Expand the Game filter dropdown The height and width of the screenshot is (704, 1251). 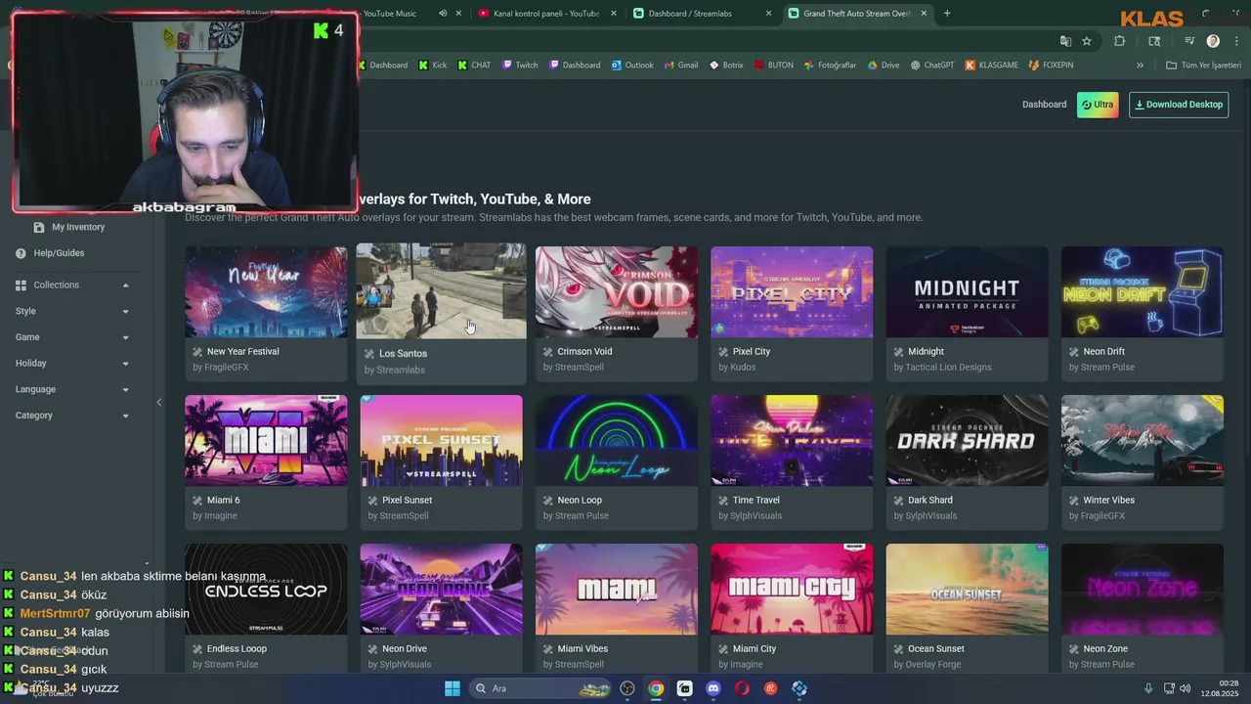(x=72, y=337)
